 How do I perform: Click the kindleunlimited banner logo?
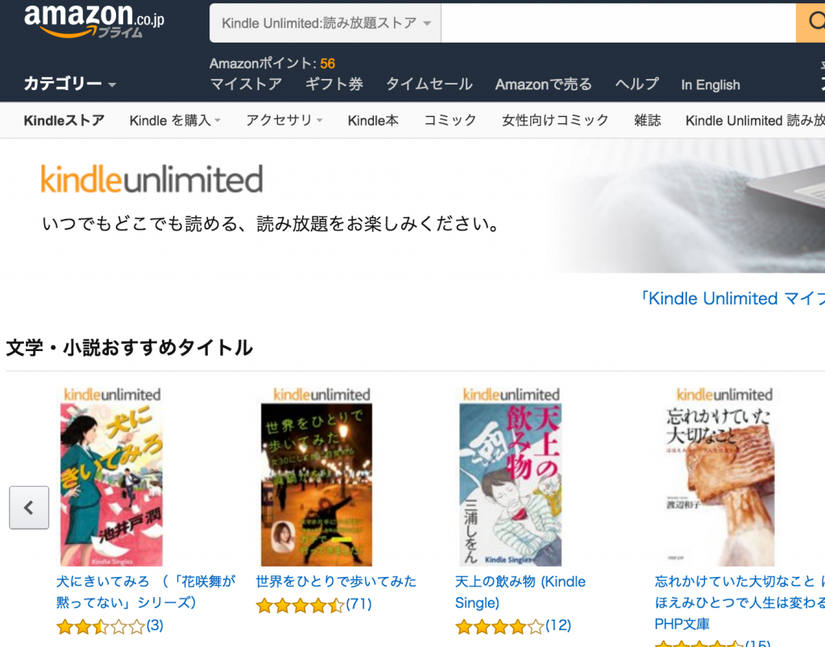[x=152, y=179]
